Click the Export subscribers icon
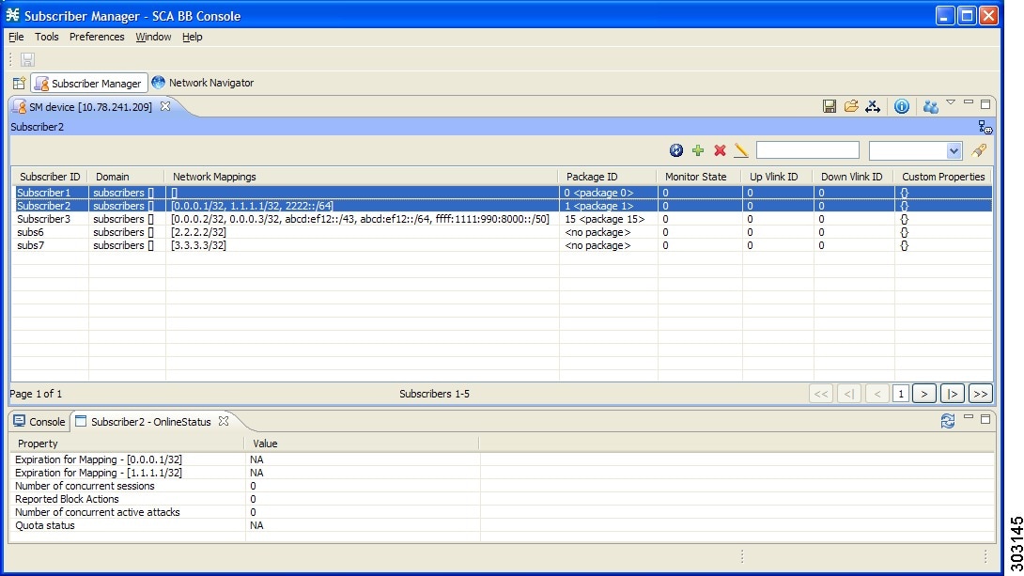The width and height of the screenshot is (1024, 576). pyautogui.click(x=873, y=106)
